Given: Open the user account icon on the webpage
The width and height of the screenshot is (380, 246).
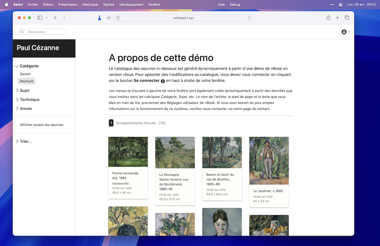Looking at the screenshot, I should click(344, 32).
